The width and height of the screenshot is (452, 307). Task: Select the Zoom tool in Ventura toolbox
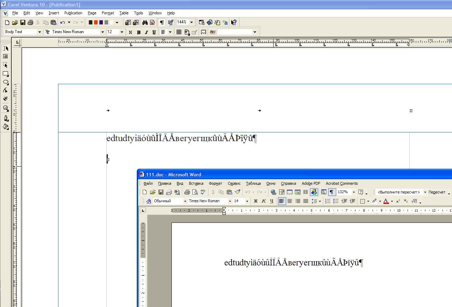6,109
